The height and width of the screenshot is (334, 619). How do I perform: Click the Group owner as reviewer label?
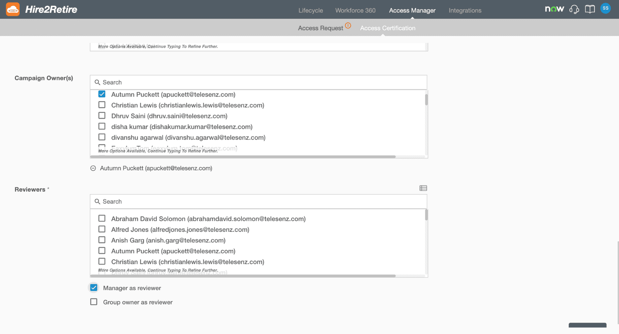(138, 302)
